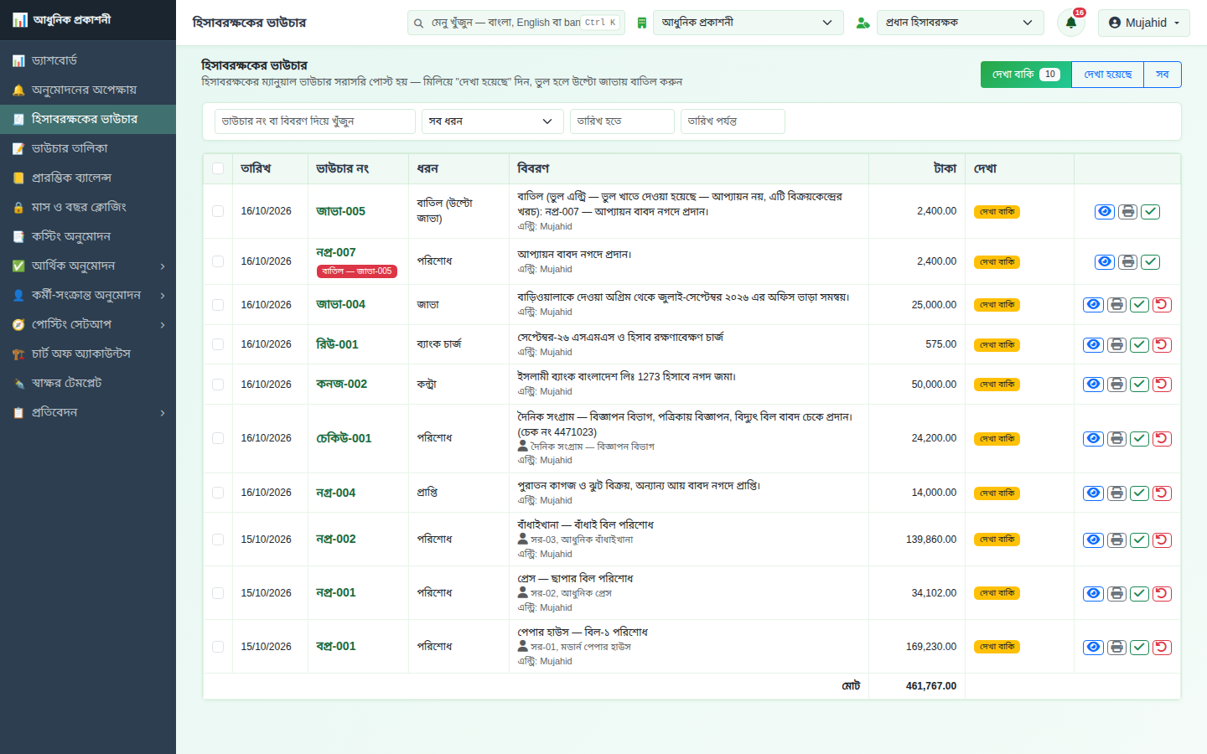Click the green checkmark icon for জাভা-004

pyautogui.click(x=1139, y=305)
